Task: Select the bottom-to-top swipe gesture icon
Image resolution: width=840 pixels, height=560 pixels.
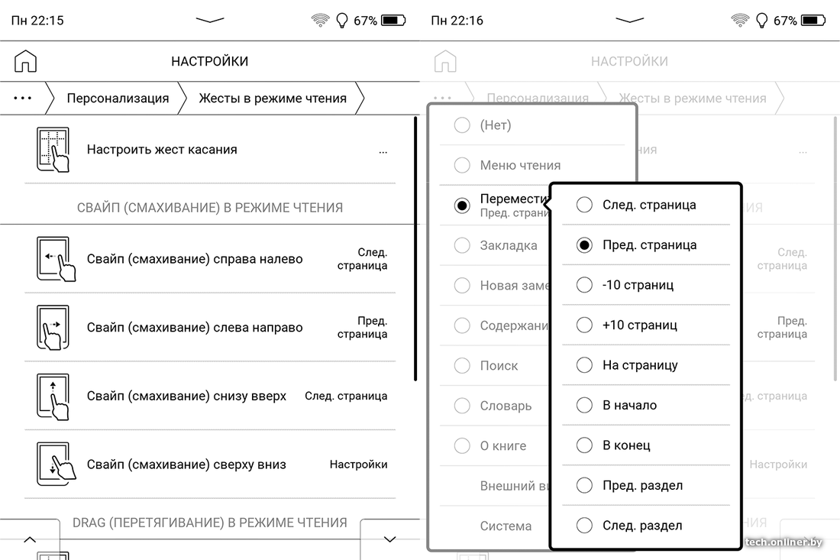Action: (x=53, y=397)
